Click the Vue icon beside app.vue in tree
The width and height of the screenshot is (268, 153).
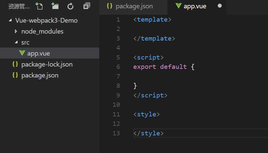pos(22,53)
